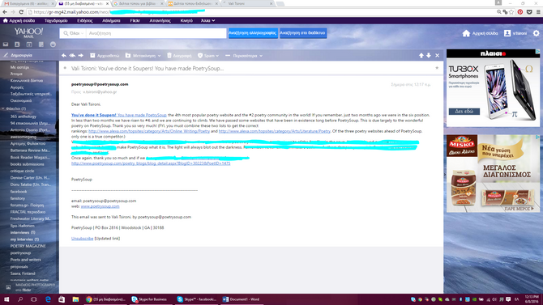Go to next message with down arrow

coord(429,55)
